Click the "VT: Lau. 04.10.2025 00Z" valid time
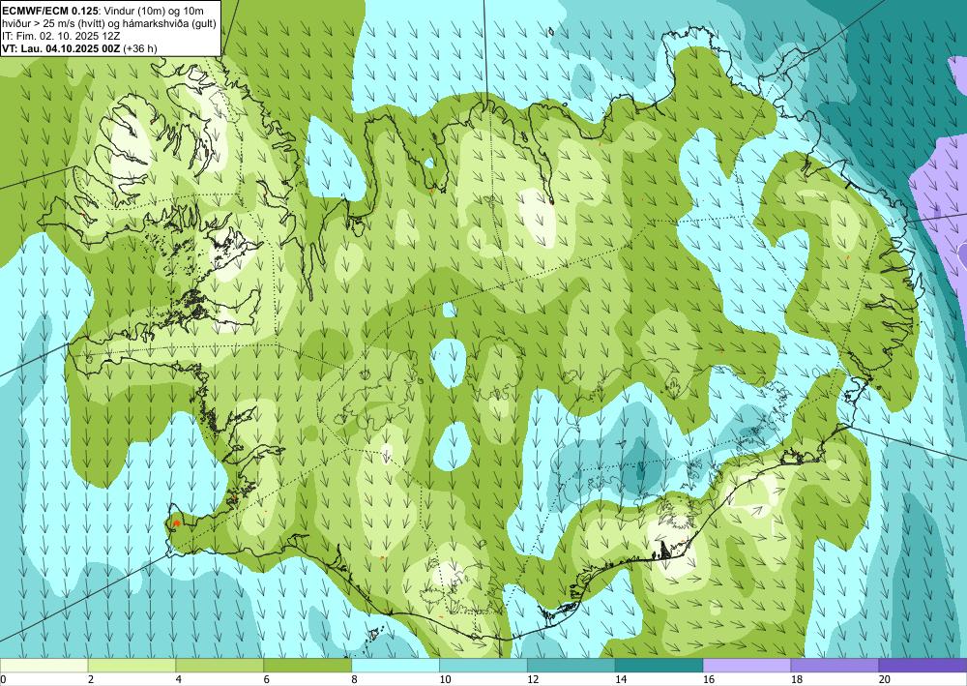This screenshot has height=686, width=967. (x=62, y=48)
